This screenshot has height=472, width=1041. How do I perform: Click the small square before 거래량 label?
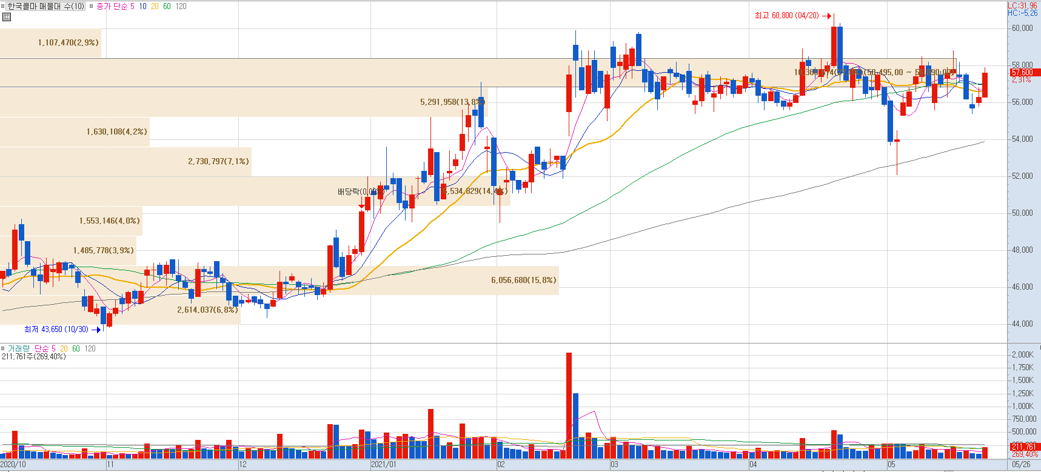(x=3, y=348)
